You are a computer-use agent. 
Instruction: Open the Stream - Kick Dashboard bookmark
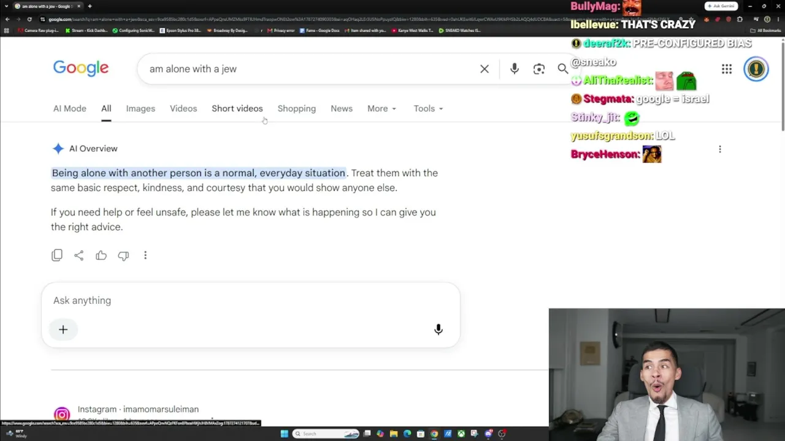[86, 30]
